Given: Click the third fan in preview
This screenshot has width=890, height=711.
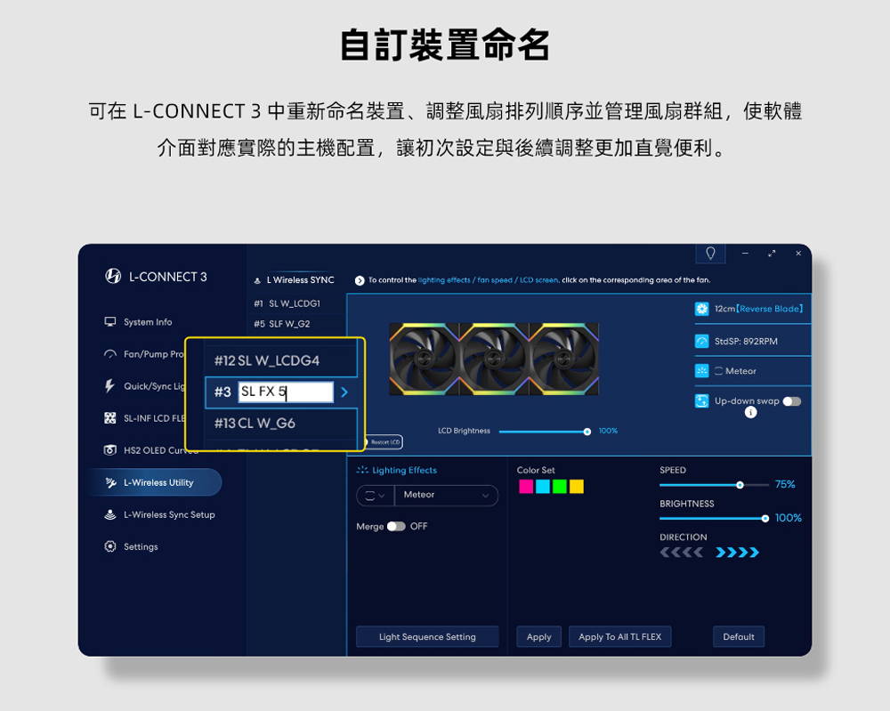Looking at the screenshot, I should pyautogui.click(x=563, y=359).
